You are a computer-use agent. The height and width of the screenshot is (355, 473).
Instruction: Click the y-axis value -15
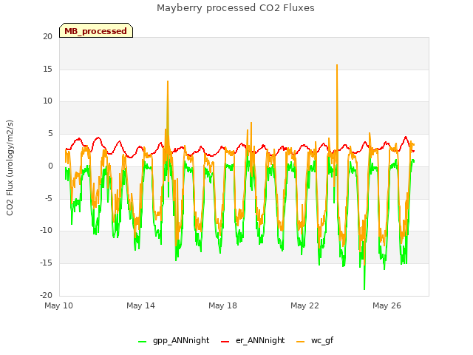click(46, 263)
